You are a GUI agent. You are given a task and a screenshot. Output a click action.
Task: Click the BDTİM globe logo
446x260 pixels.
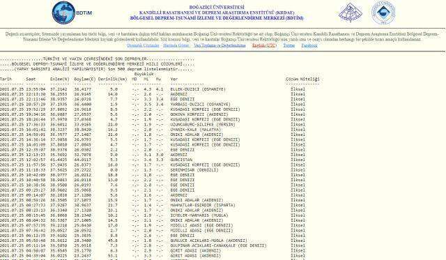coord(64,13)
